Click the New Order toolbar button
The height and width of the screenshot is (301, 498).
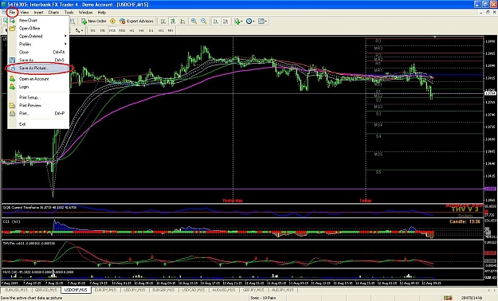[94, 21]
